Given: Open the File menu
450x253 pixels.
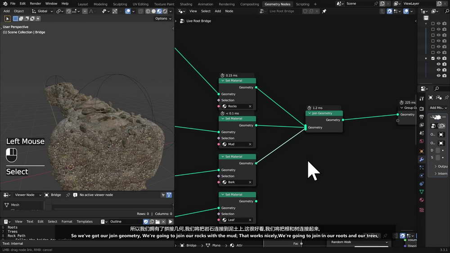Looking at the screenshot, I should point(13,4).
